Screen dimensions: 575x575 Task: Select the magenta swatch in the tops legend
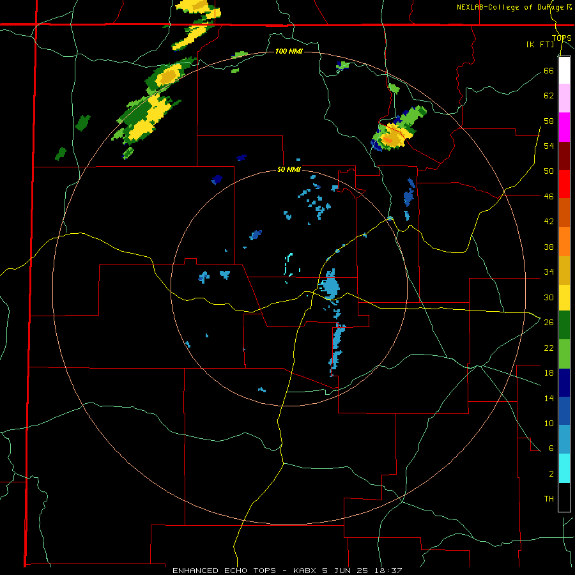(x=564, y=127)
